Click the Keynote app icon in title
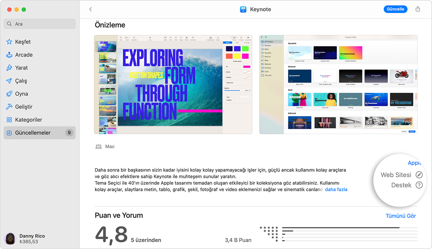The width and height of the screenshot is (432, 249). (x=243, y=9)
